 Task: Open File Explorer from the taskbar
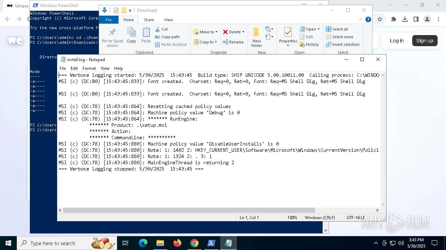pos(160,243)
